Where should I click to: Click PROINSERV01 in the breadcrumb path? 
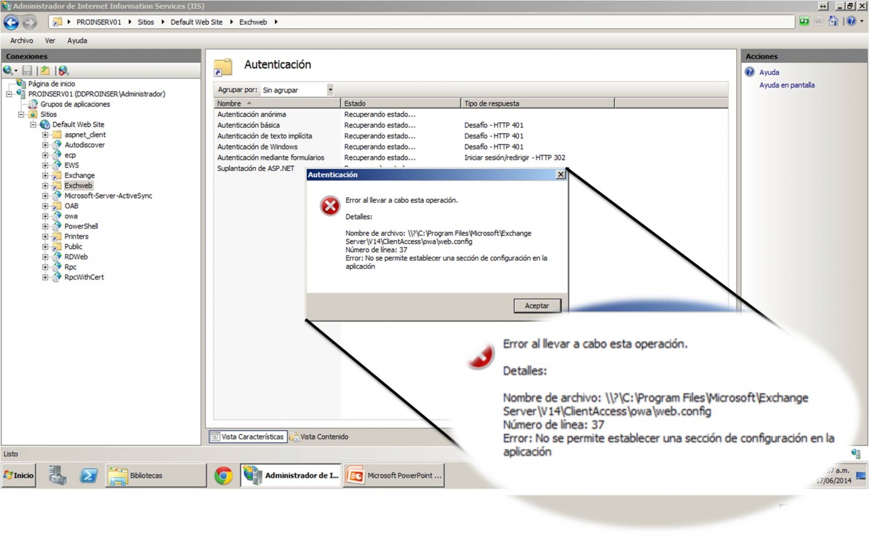point(98,22)
